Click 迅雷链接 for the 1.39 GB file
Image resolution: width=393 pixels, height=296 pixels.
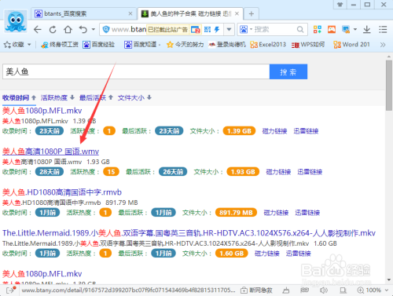(x=306, y=131)
